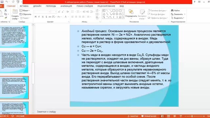
Task: Open the ПОКАЗ СЛАЙДОВ ribbon tab
Action: click(x=85, y=6)
